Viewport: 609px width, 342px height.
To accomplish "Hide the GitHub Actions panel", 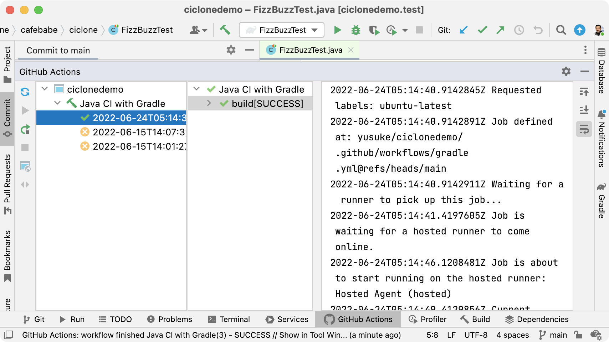I will point(585,72).
